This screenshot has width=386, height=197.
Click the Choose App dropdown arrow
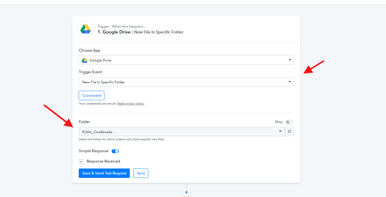point(290,60)
